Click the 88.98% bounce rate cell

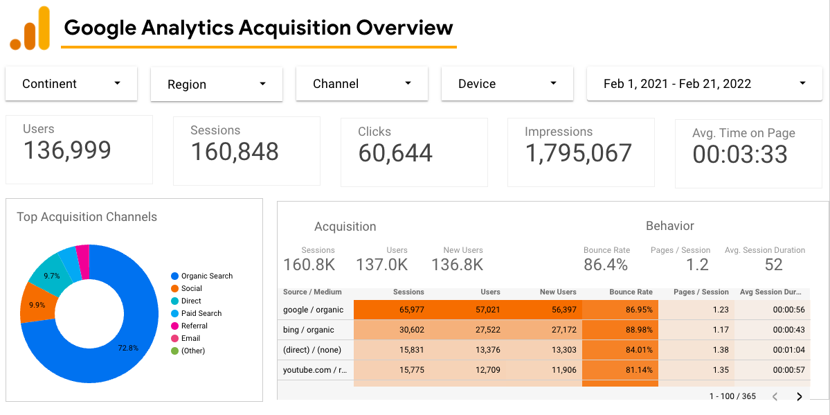(x=620, y=330)
